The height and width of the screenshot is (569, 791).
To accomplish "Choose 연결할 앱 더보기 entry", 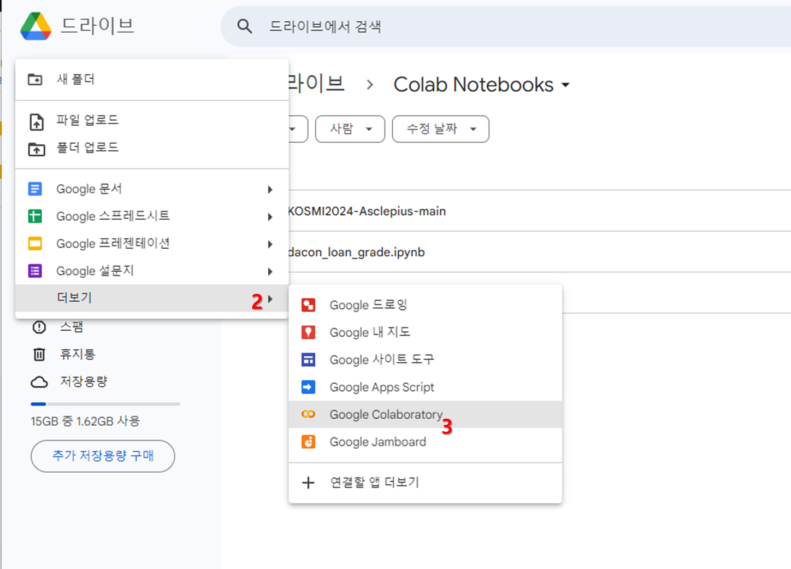I will [425, 483].
